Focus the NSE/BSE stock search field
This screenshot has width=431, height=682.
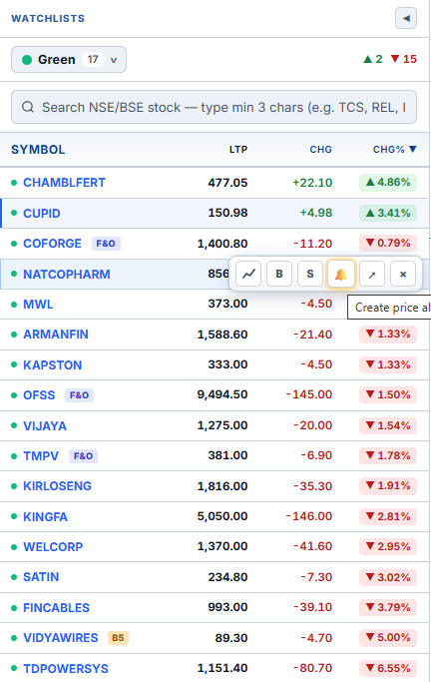pyautogui.click(x=214, y=107)
